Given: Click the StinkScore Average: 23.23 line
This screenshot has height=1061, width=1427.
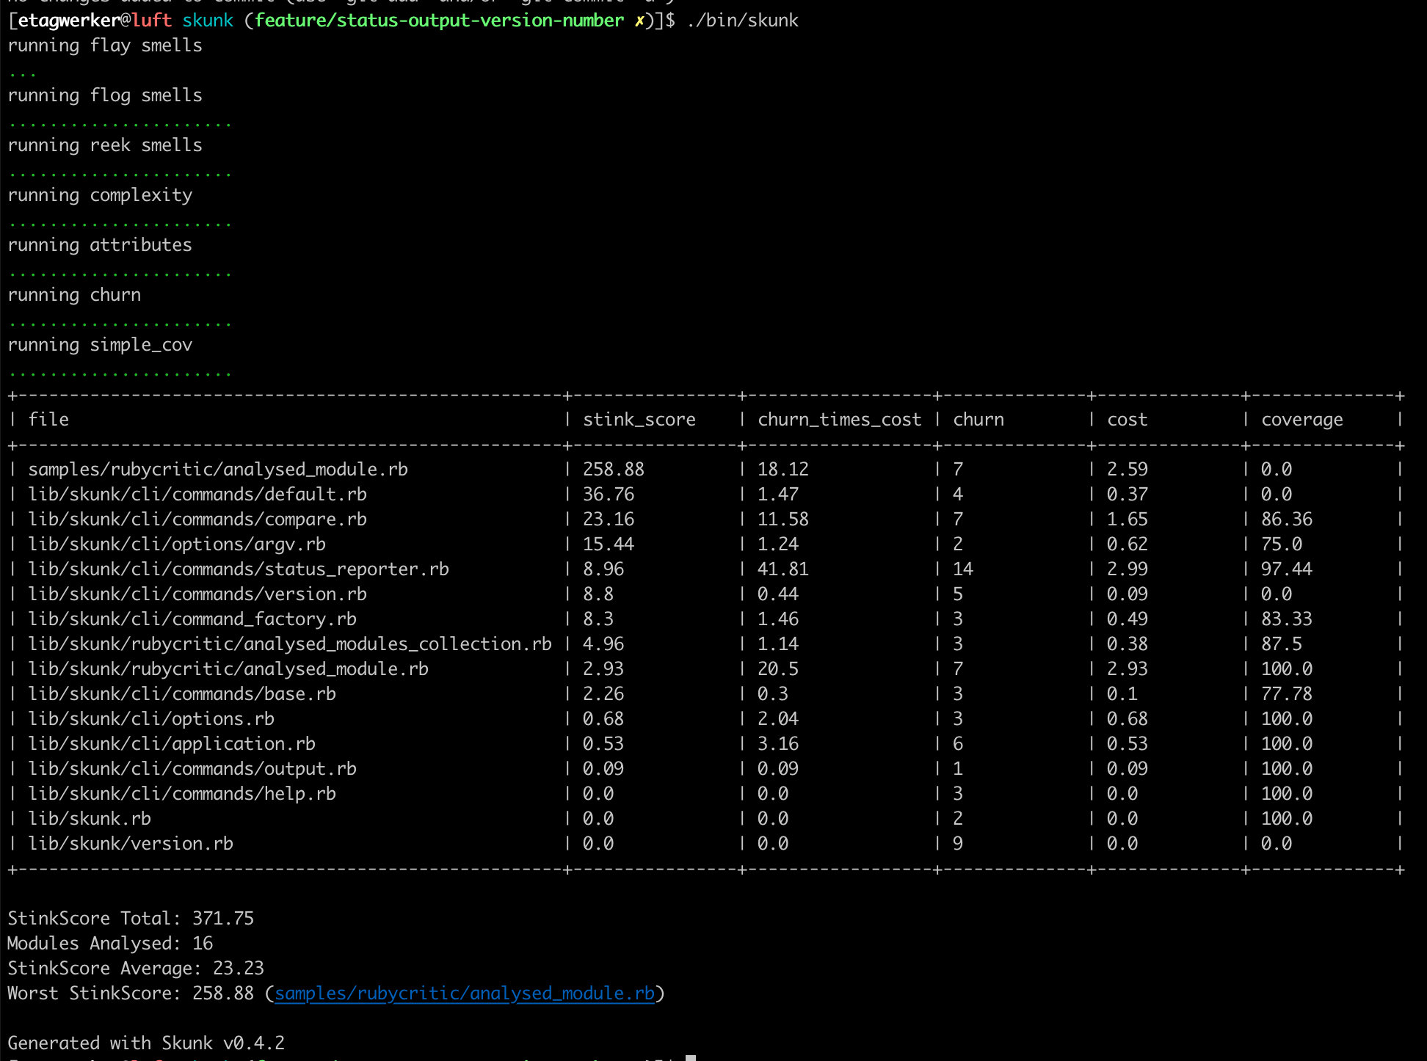Looking at the screenshot, I should 136,969.
